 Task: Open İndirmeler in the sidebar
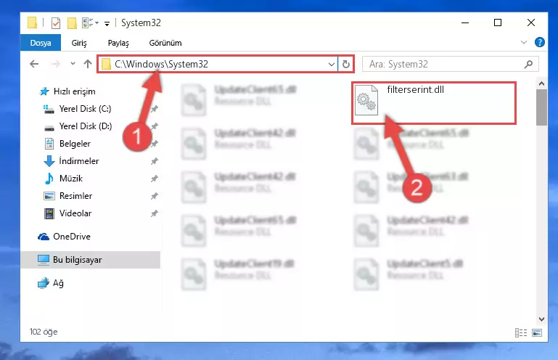pyautogui.click(x=71, y=161)
